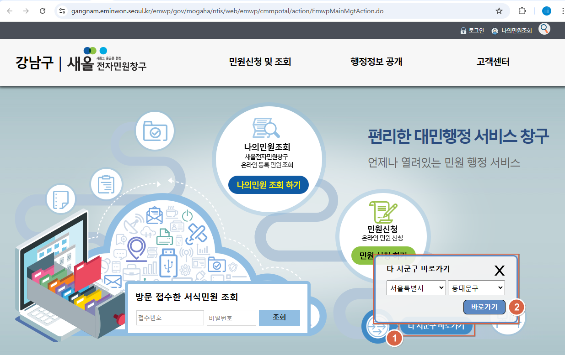Click the browser extensions puzzle icon
The image size is (565, 355).
point(522,11)
